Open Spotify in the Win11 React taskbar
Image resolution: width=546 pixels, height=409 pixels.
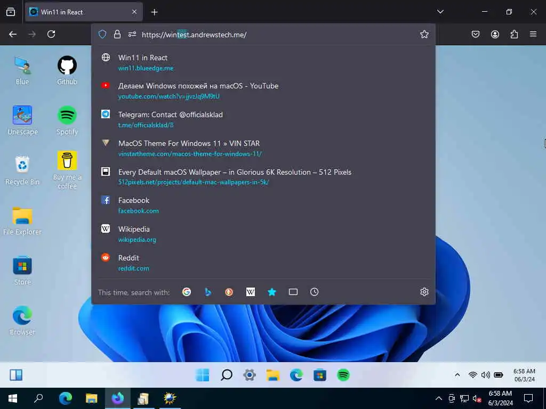(x=343, y=375)
